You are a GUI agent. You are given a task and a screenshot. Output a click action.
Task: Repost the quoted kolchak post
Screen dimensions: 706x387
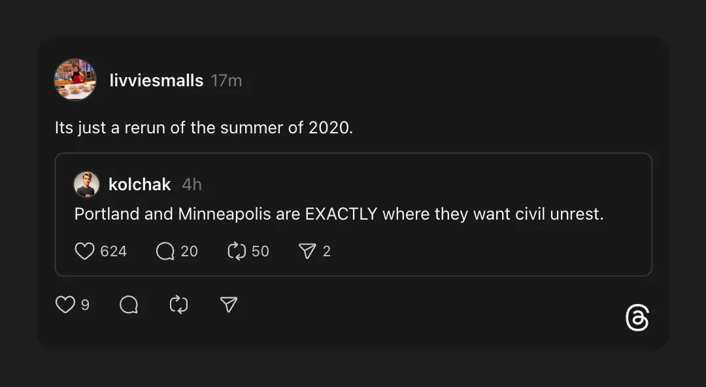coord(236,251)
